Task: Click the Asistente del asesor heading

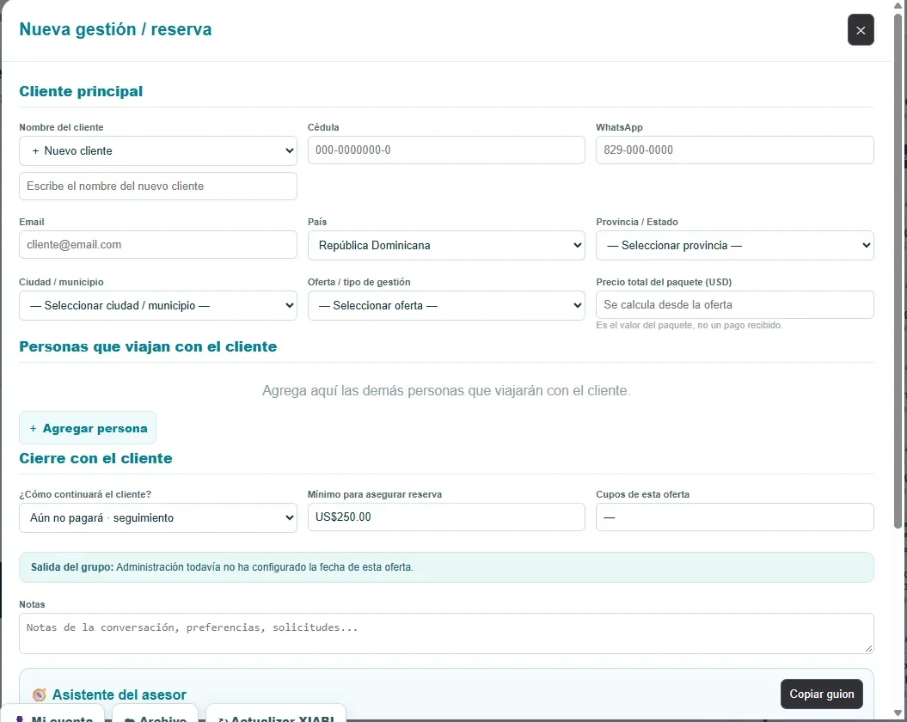Action: 120,694
